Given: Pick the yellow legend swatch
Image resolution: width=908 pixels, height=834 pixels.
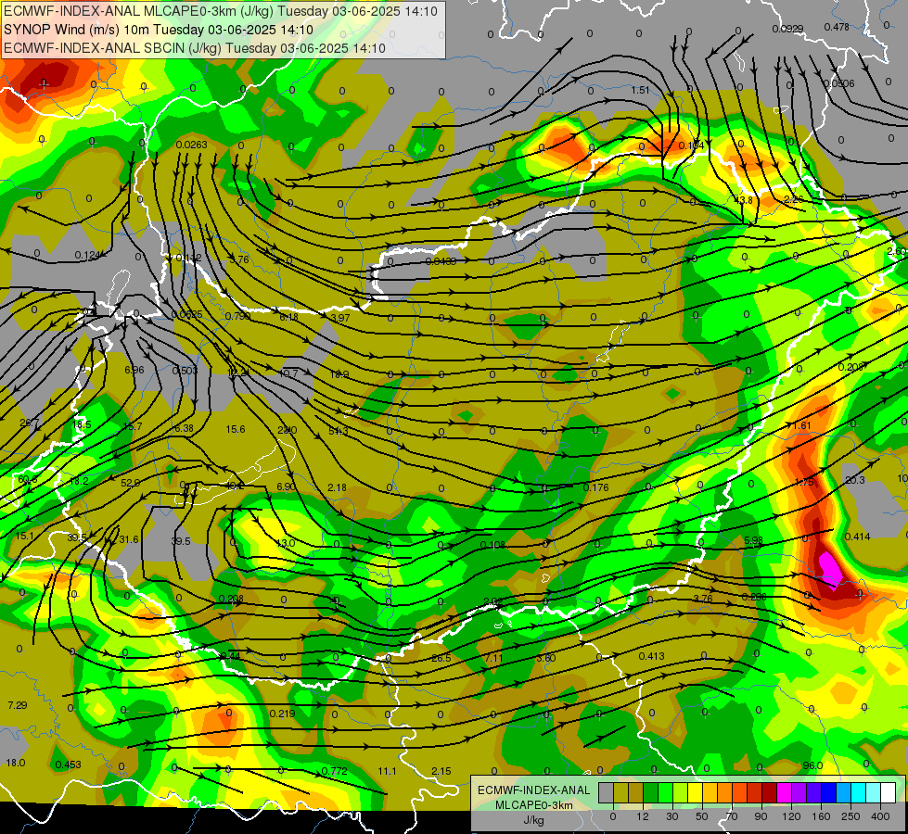Looking at the screenshot, I should [x=695, y=793].
